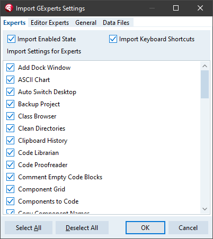Switch to the Experts tab
The width and height of the screenshot is (213, 239).
[14, 23]
